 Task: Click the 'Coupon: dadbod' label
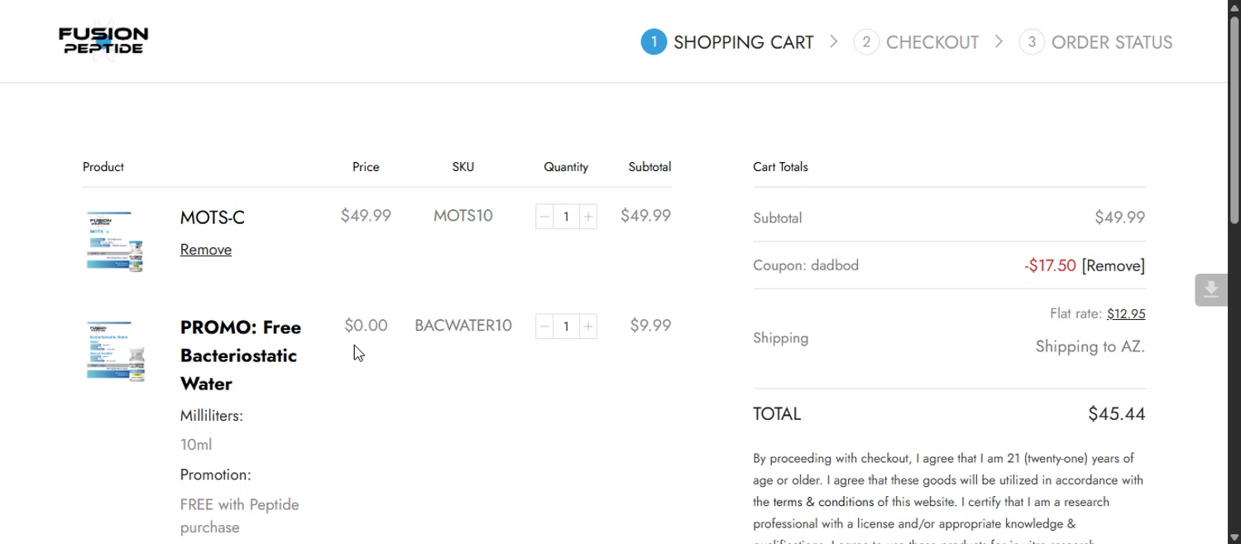click(806, 265)
